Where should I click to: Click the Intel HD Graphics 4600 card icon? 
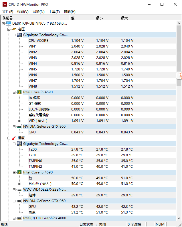19,218
